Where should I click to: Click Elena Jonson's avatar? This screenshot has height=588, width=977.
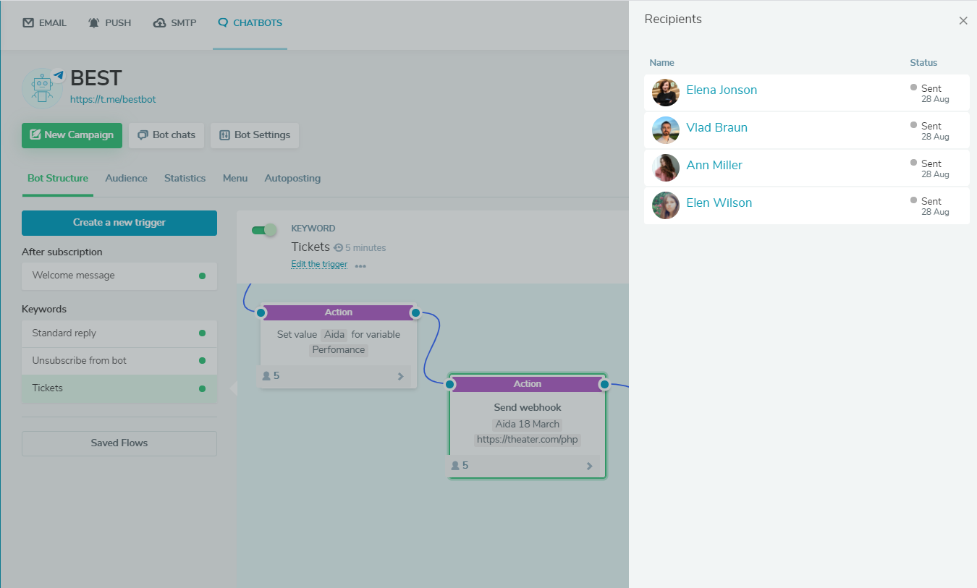666,93
